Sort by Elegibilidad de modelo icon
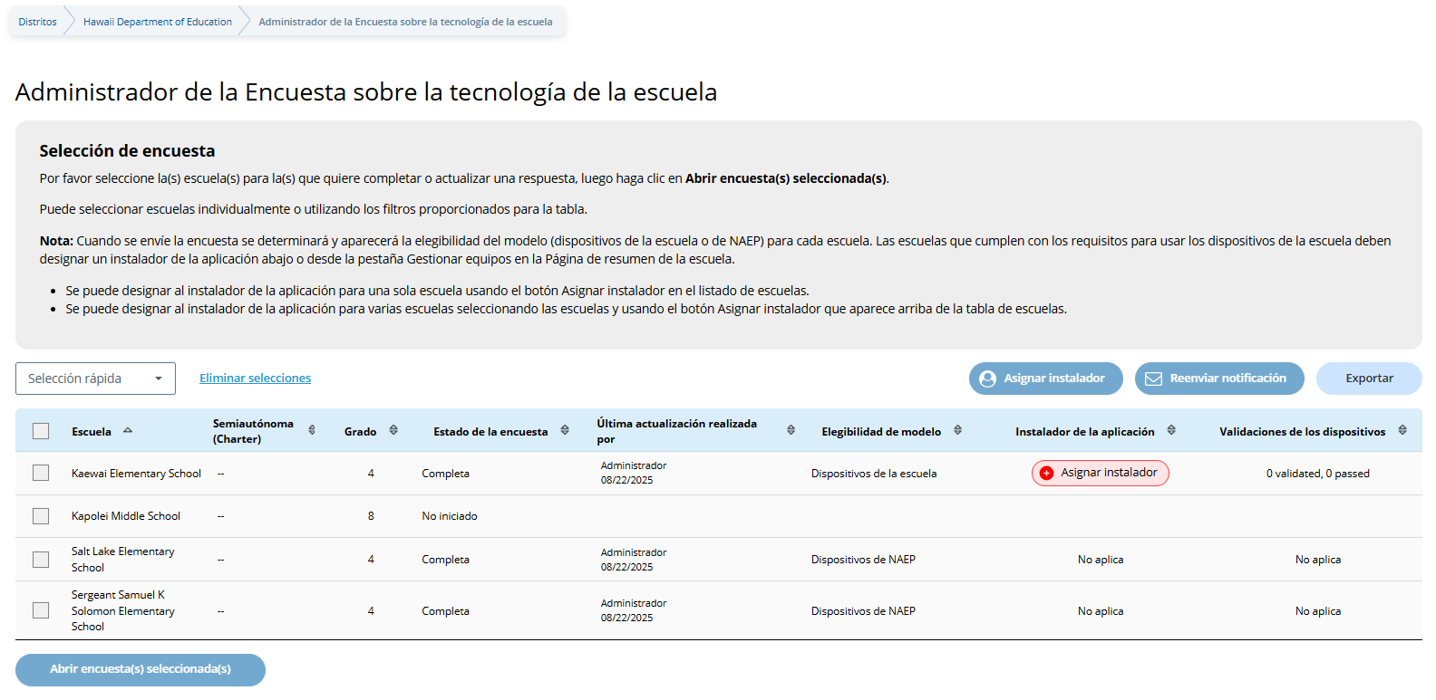The width and height of the screenshot is (1436, 700). (x=957, y=430)
